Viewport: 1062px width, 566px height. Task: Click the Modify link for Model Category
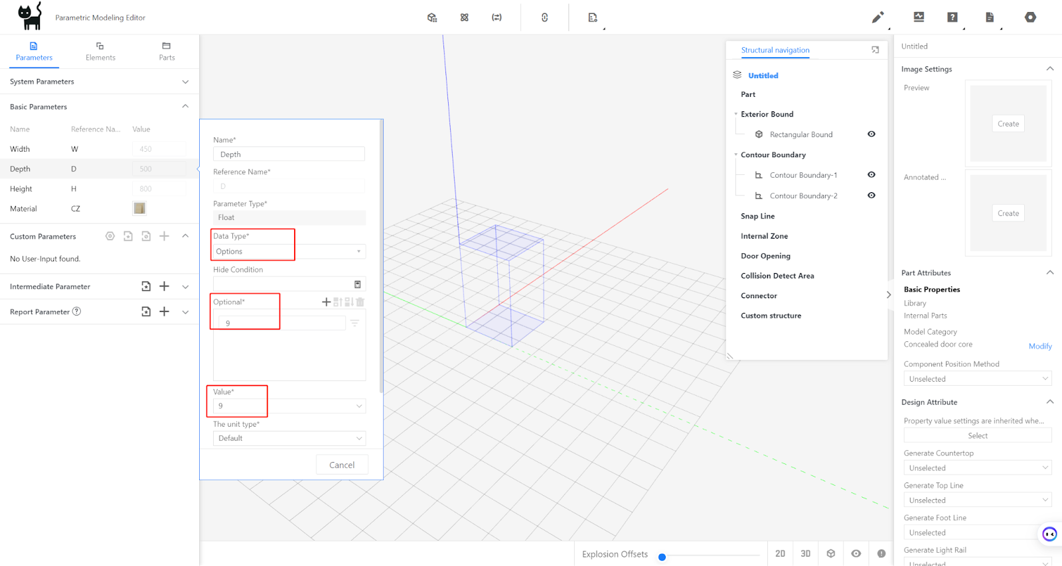[1039, 346]
